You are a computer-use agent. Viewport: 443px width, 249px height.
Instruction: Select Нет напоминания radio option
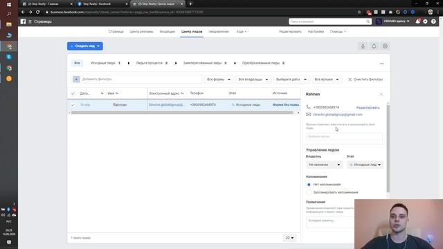click(309, 185)
